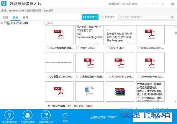Click the file name 17730045841_366

(122, 77)
